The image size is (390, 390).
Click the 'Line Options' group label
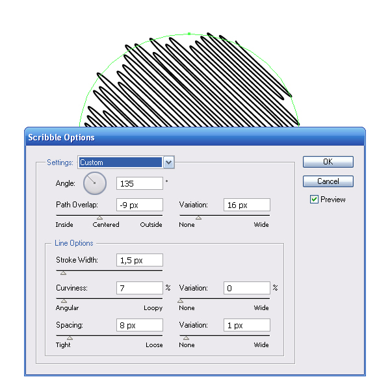(74, 243)
